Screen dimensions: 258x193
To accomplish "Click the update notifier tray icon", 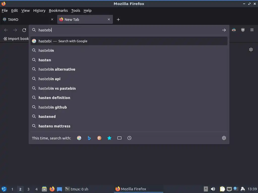I will coord(236,189).
